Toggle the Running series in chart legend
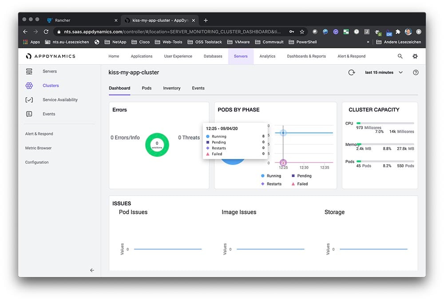 pyautogui.click(x=271, y=176)
